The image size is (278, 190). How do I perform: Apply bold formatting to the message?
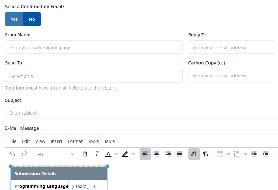(85, 154)
